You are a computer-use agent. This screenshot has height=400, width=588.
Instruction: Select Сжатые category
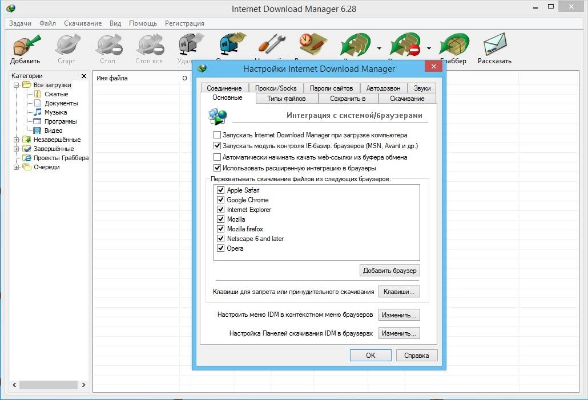pos(57,94)
